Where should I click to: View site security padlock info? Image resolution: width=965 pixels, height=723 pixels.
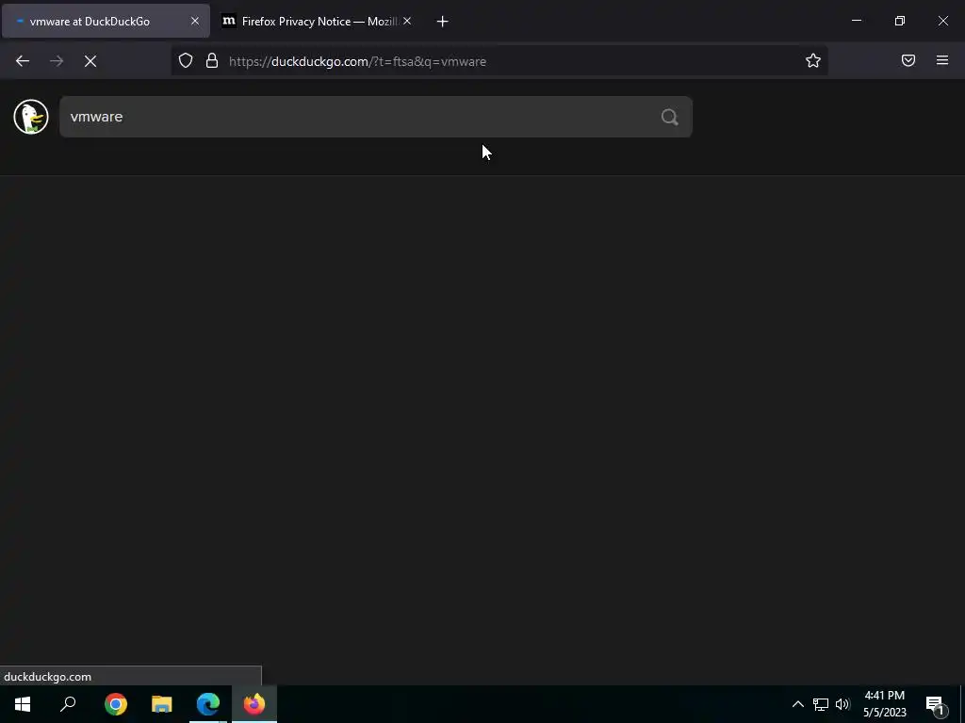tap(212, 60)
